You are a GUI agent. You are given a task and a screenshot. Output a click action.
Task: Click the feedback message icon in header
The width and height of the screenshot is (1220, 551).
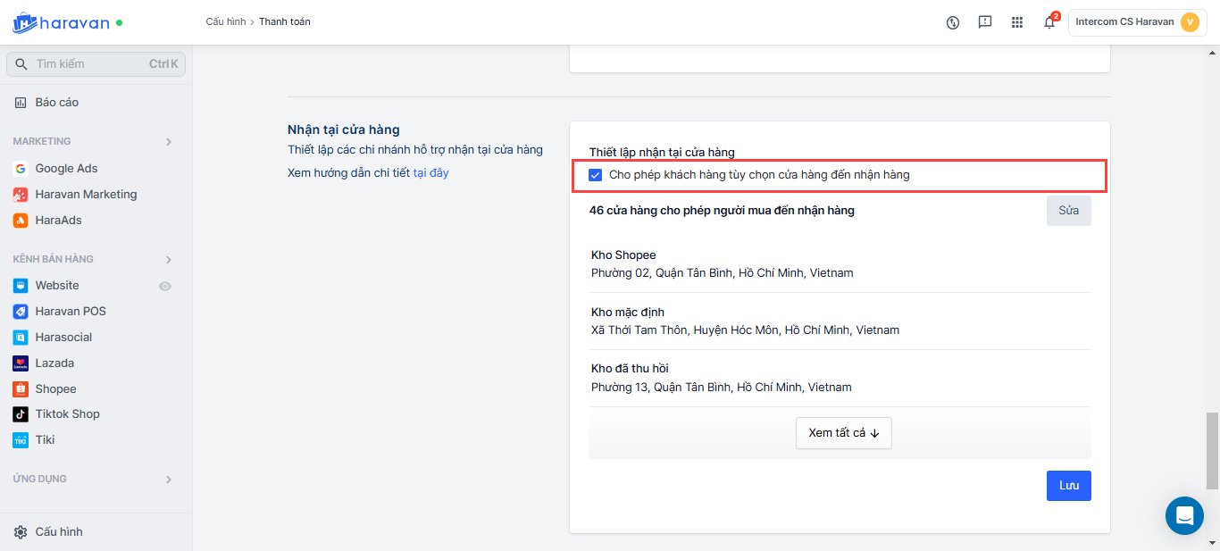coord(985,22)
